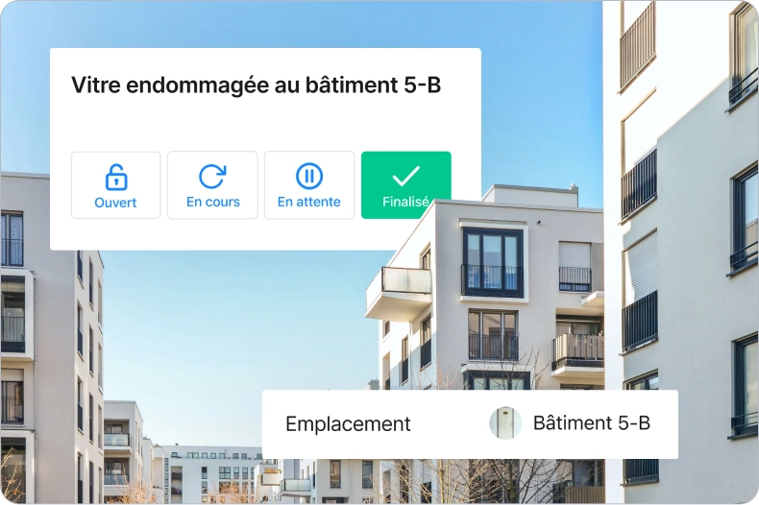Click the ticket title 'Vitre endommagée au bâtiment 5-B'
Screen dimensions: 759x505
pyautogui.click(x=257, y=85)
